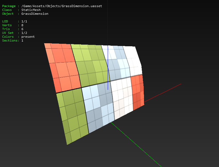219x167 pixels.
Task: Click the red X axis line
Action: (163, 93)
